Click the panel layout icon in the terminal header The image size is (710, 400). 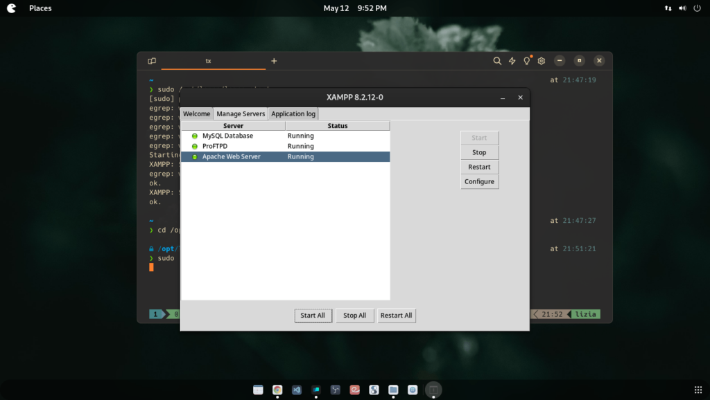pos(152,61)
